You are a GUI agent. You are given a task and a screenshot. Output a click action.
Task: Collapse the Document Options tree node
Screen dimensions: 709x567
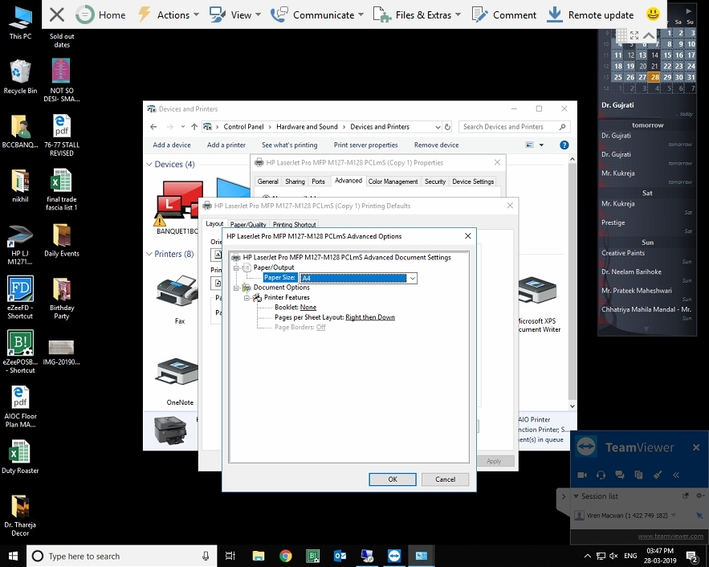click(x=236, y=288)
